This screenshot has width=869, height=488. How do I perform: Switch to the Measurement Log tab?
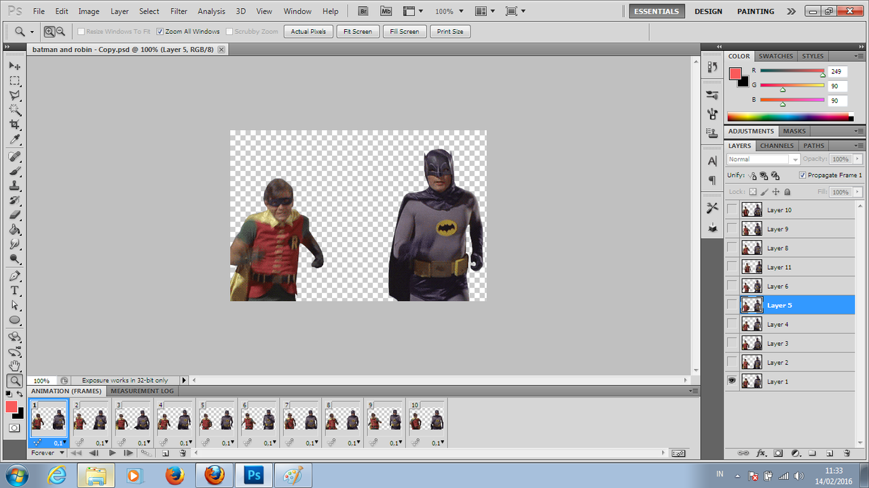(x=142, y=391)
